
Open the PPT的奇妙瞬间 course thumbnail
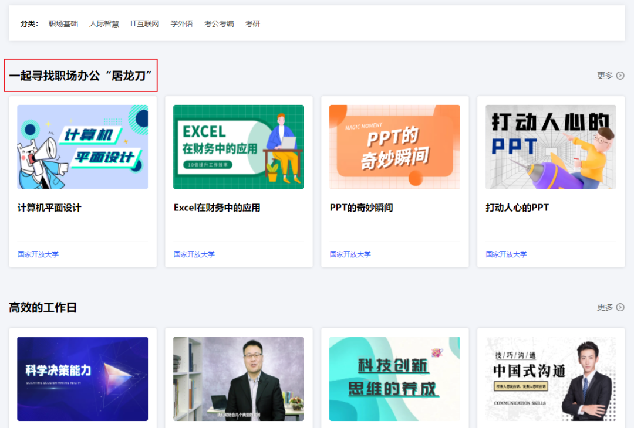(394, 147)
